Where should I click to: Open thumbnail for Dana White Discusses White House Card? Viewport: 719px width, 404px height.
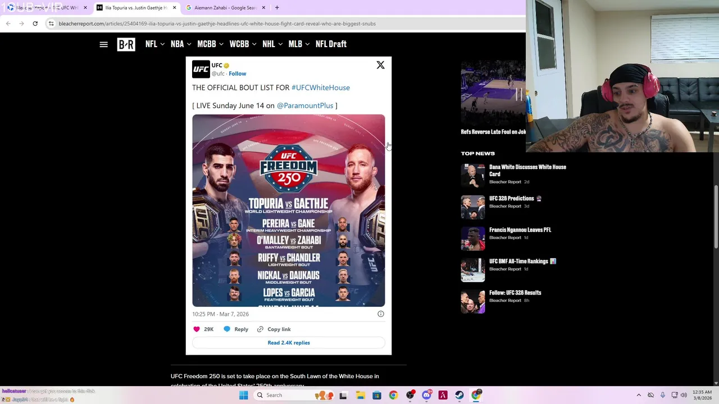point(473,176)
